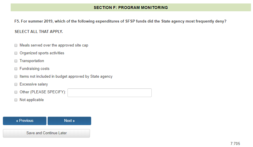Click the 'Fundraising costs' label text
This screenshot has width=253, height=147.
pos(34,69)
